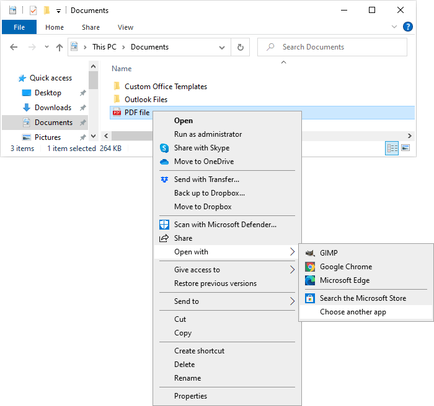
Task: Expand the address bar history dropdown
Action: coord(222,48)
